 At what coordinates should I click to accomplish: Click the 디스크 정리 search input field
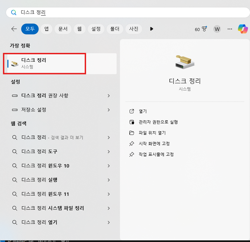pos(128,12)
